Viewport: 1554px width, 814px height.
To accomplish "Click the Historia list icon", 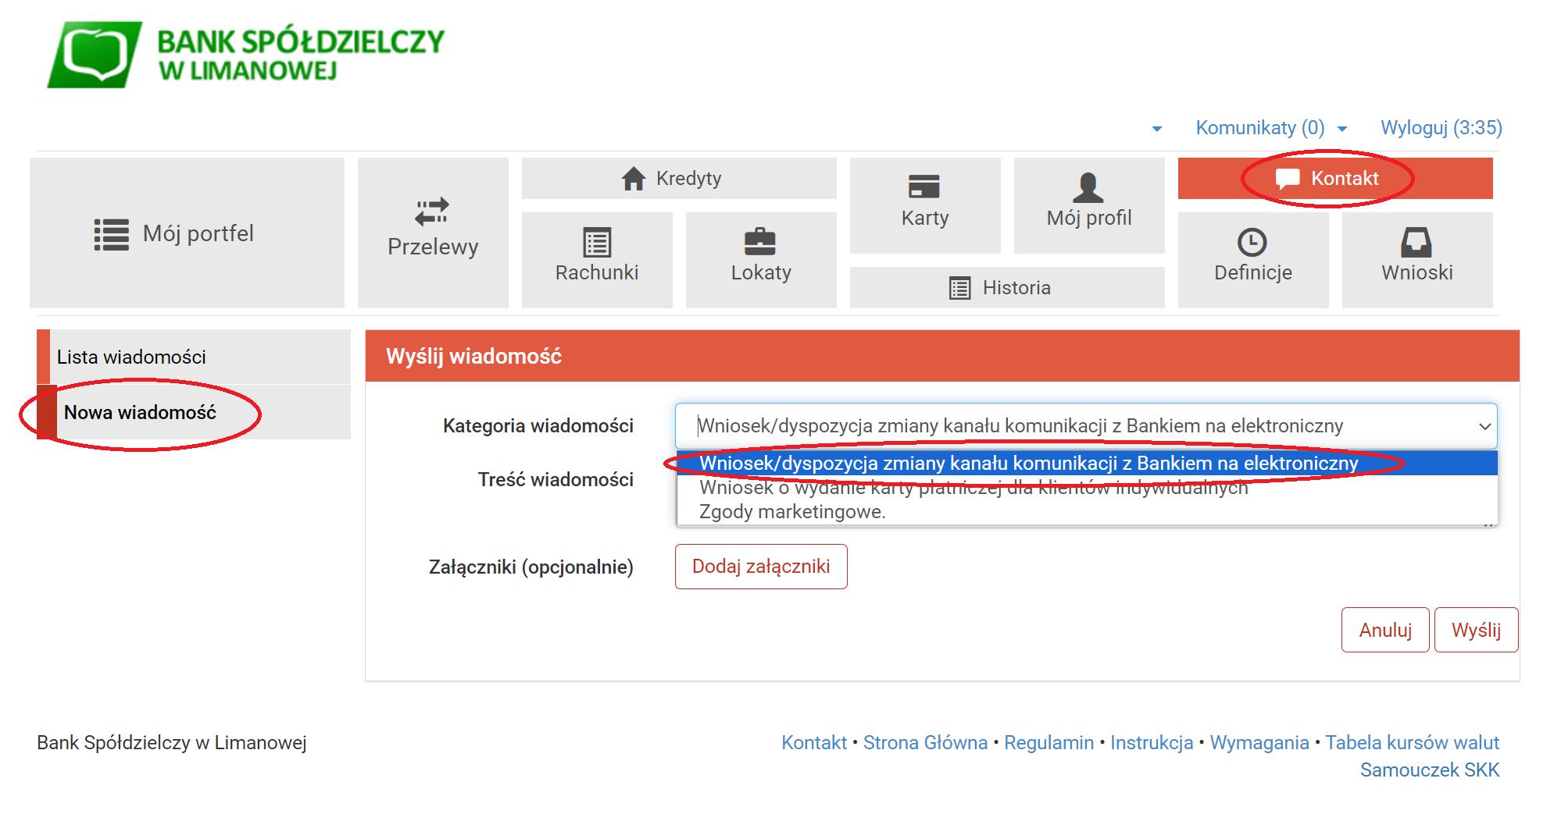I will [x=959, y=288].
